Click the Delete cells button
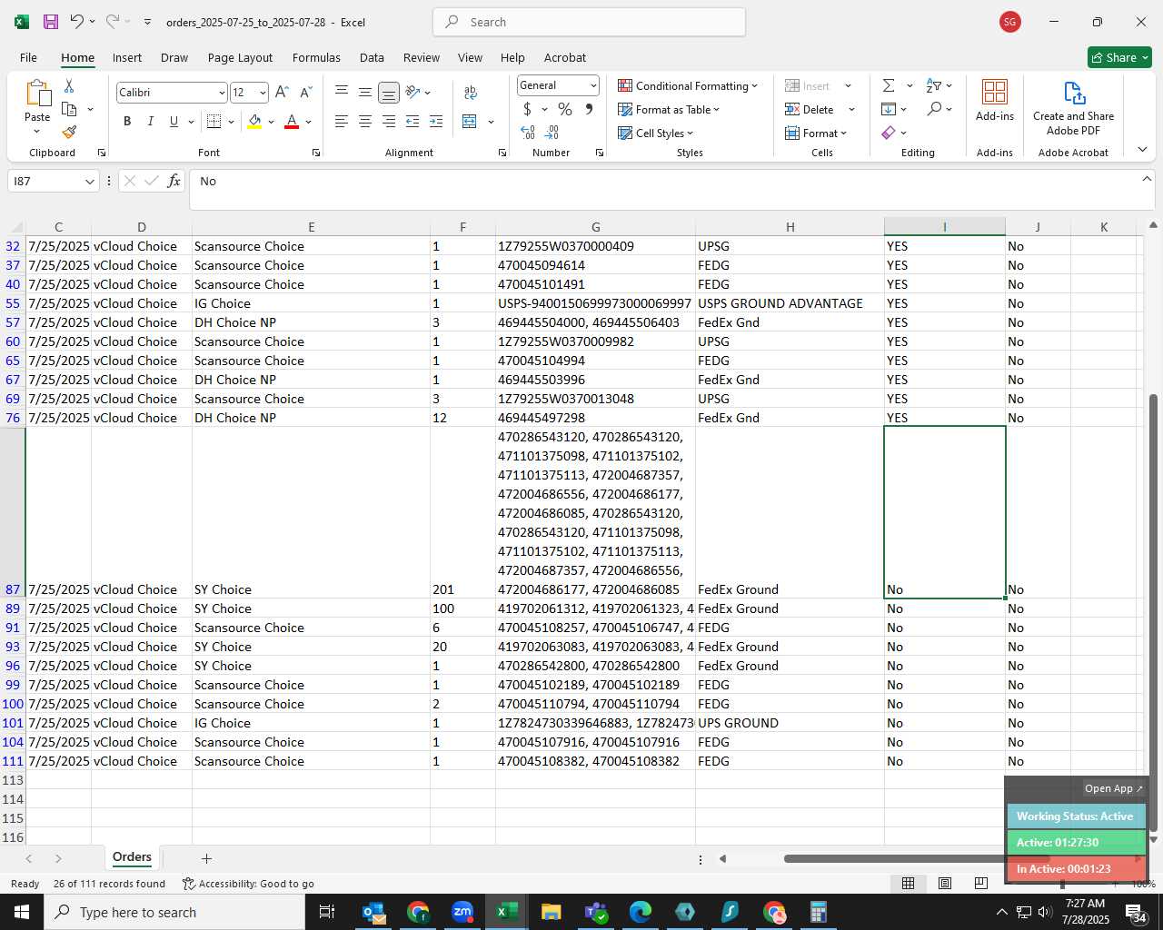 pyautogui.click(x=810, y=109)
